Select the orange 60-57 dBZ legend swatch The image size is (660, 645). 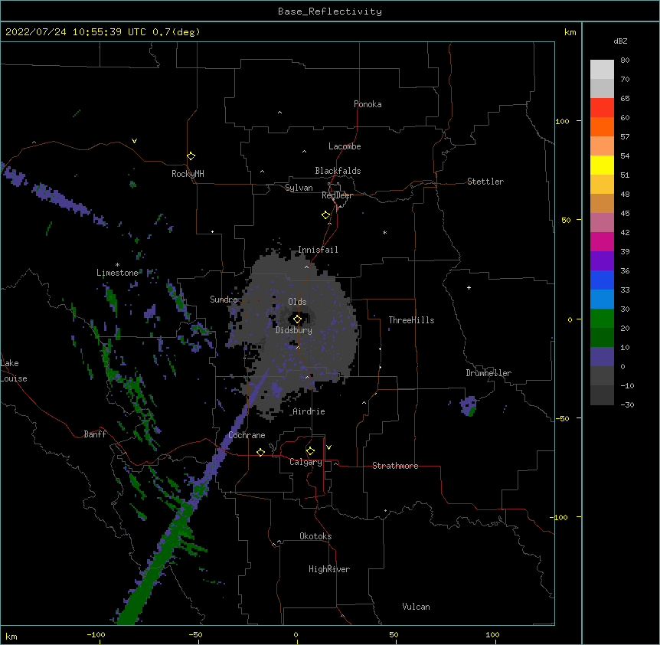602,126
